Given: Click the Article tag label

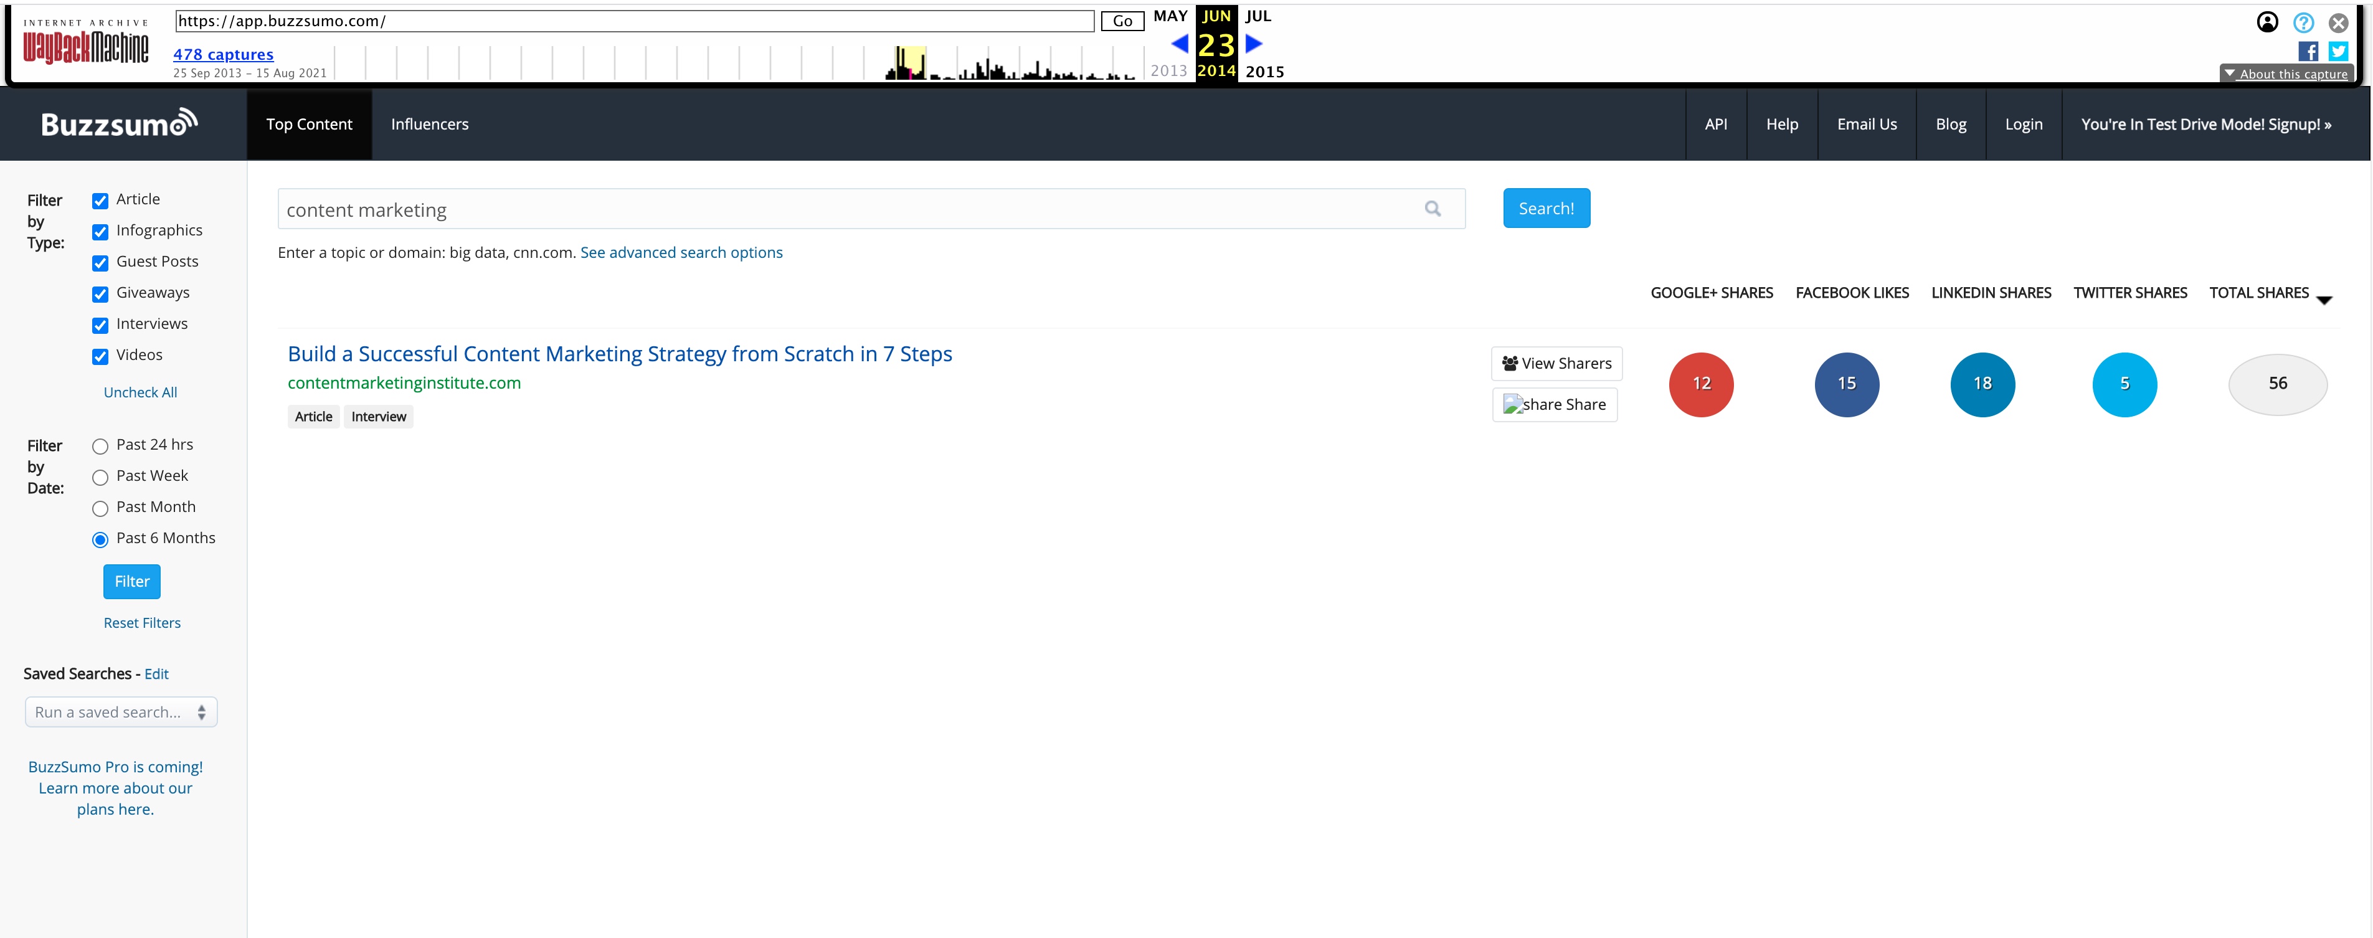Looking at the screenshot, I should [x=313, y=417].
